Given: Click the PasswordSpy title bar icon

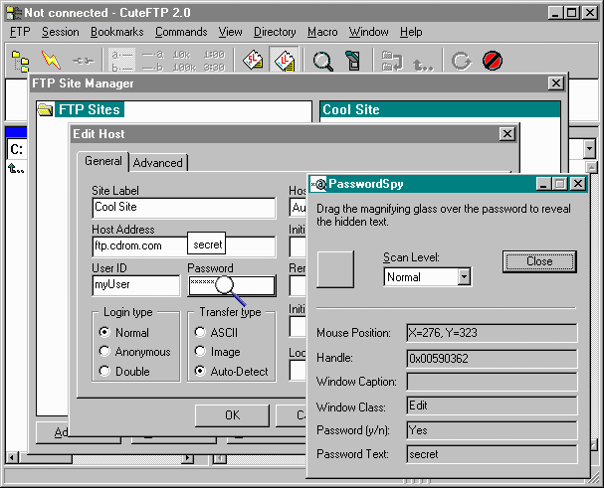Looking at the screenshot, I should pos(318,184).
